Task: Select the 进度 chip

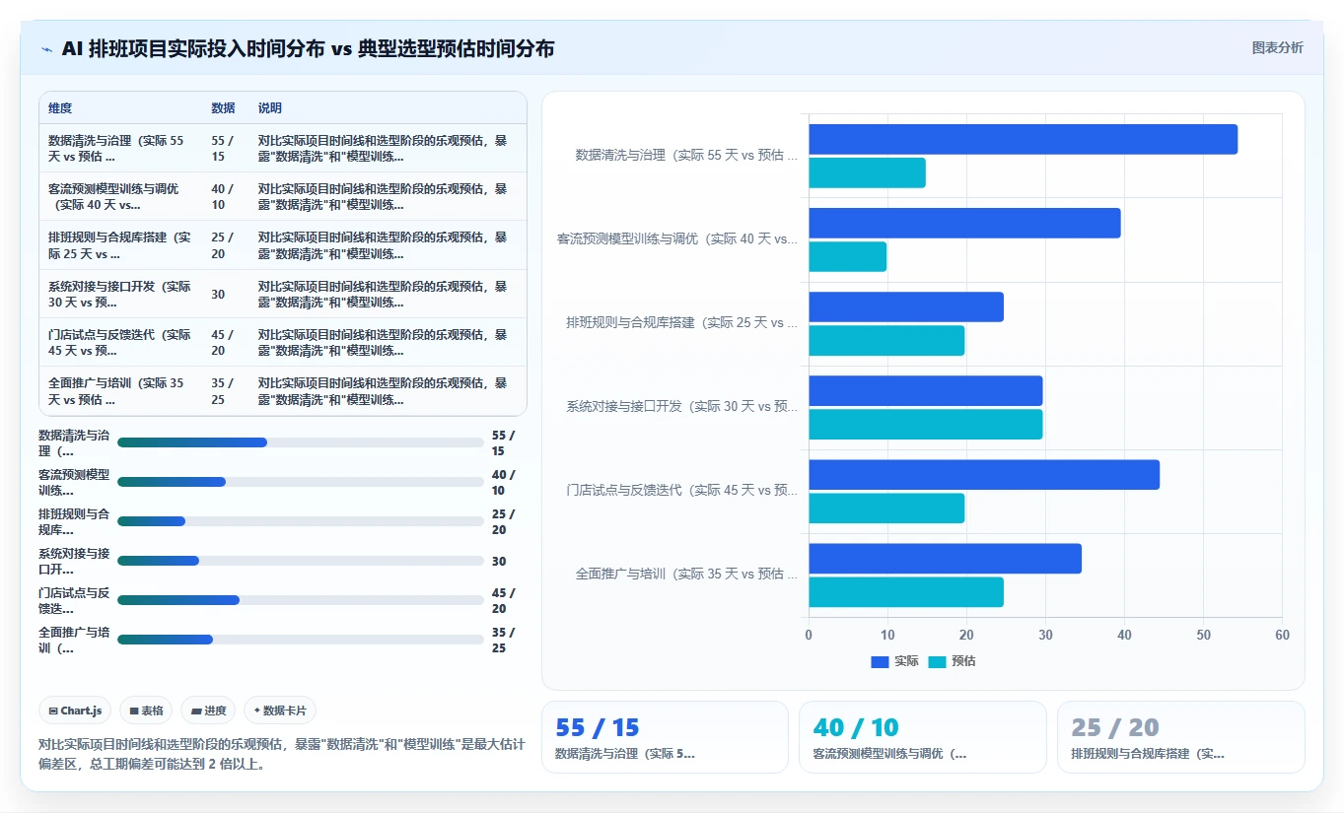Action: click(208, 711)
